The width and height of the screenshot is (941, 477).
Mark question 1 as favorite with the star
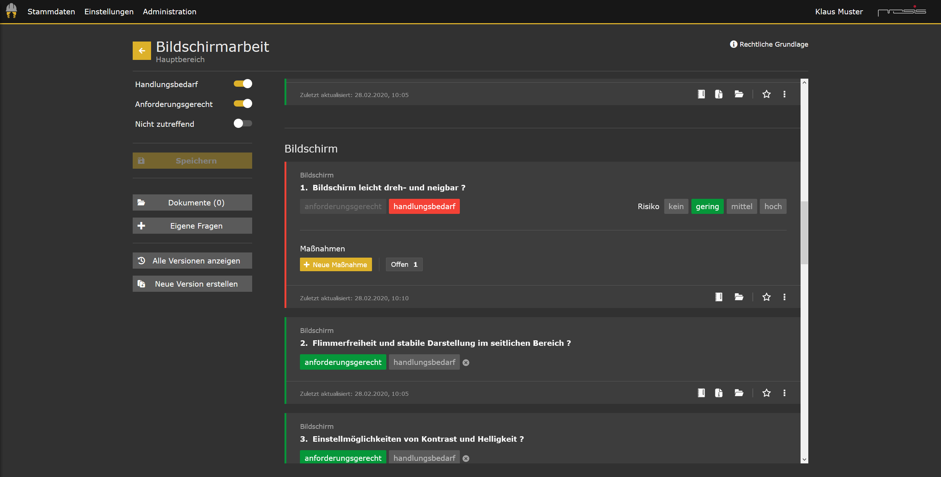[x=766, y=297]
